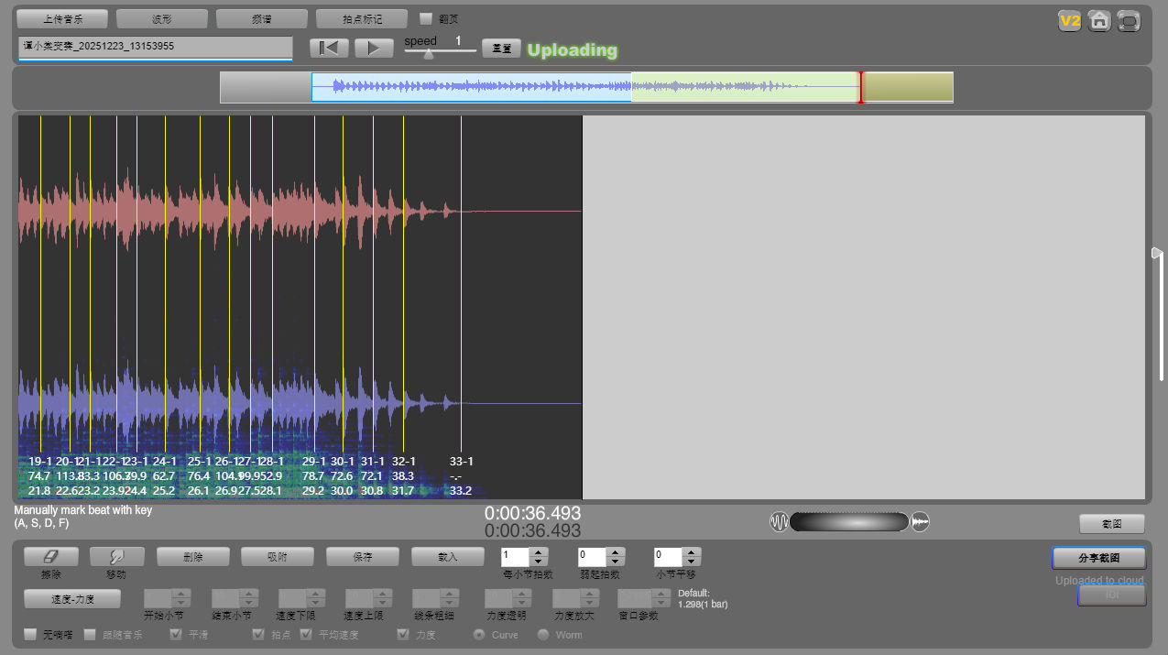Click the speed slider handle
Image resolution: width=1168 pixels, height=655 pixels.
tap(428, 53)
